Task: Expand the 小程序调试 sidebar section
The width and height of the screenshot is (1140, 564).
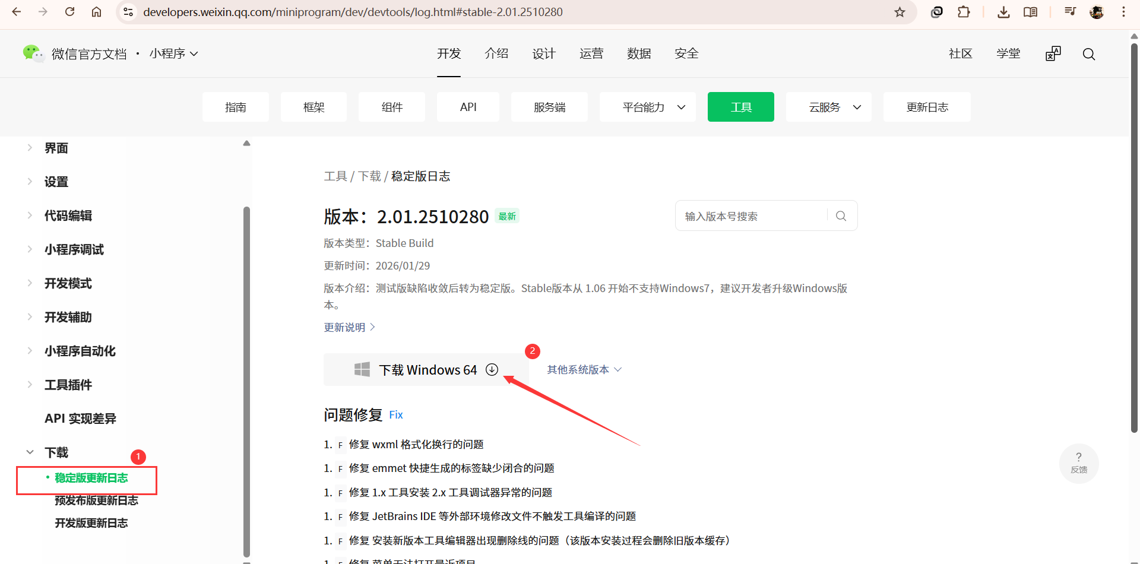Action: [30, 249]
